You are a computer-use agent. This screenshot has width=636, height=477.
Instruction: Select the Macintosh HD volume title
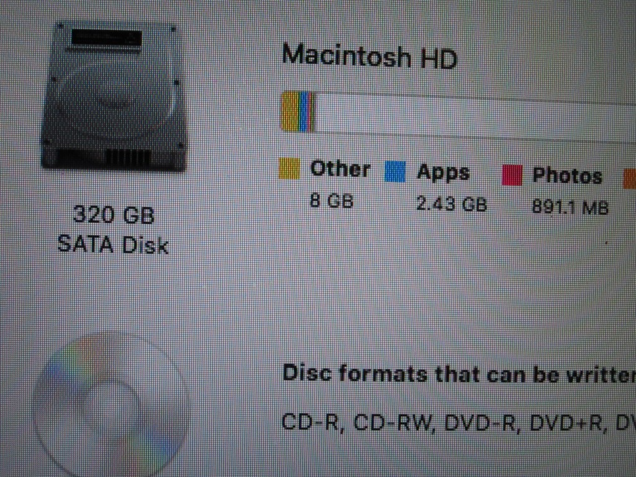[x=369, y=57]
